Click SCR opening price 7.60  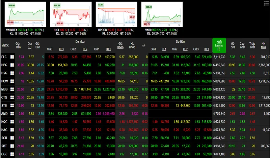tap(233, 138)
